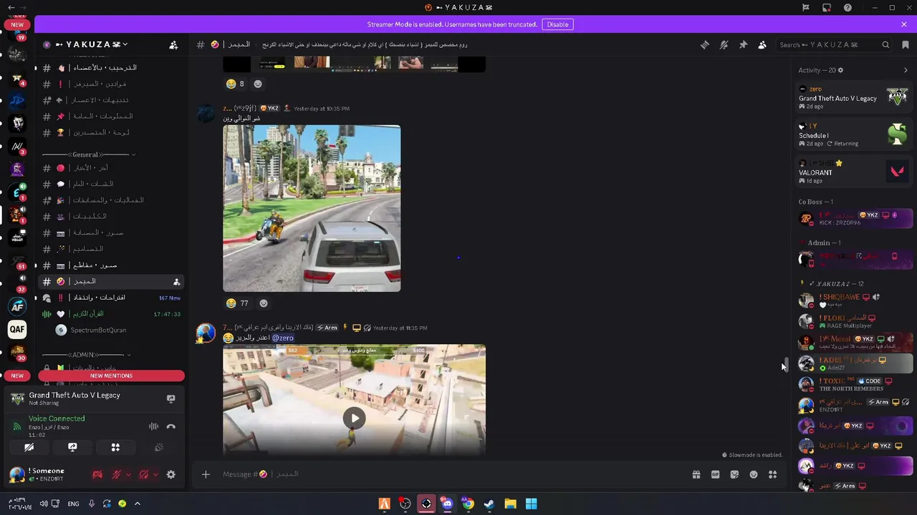The height and width of the screenshot is (515, 917).
Task: Open voice channel with 17:47:33 timer
Action: tap(110, 314)
